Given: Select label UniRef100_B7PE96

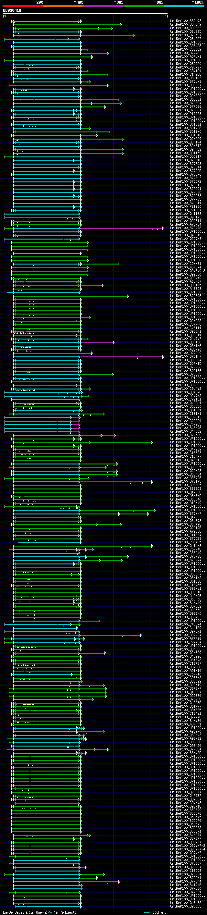Looking at the screenshot, I should (x=186, y=296).
